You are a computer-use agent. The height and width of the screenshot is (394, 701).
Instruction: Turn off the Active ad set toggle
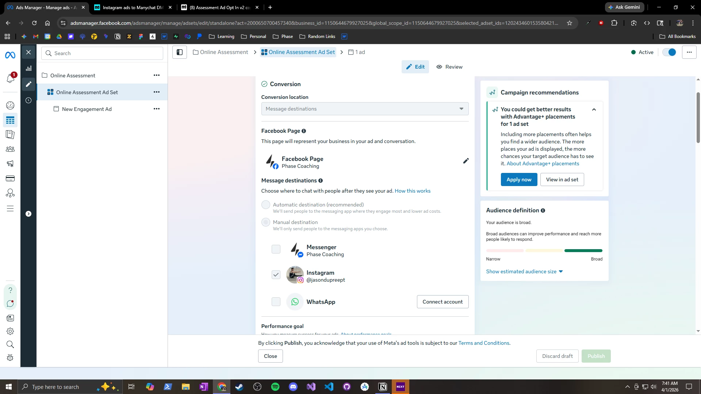tap(669, 52)
